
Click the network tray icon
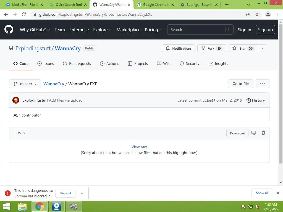(250, 207)
